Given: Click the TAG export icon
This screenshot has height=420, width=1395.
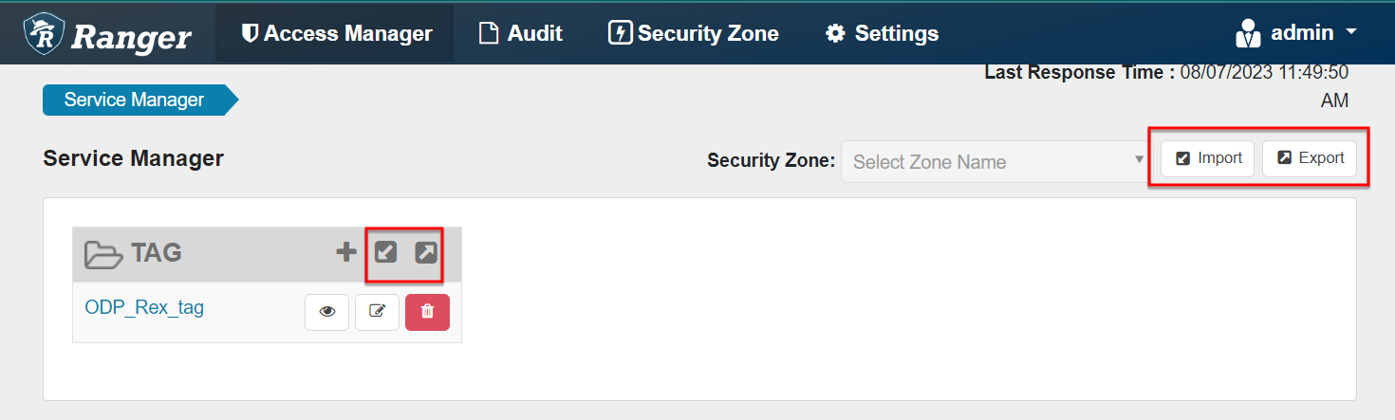Looking at the screenshot, I should coord(426,252).
